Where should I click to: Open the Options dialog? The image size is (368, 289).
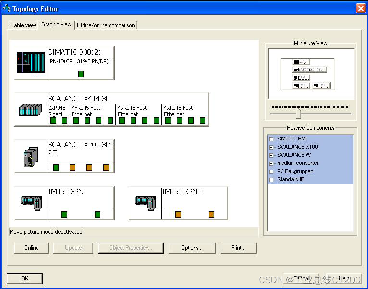192,248
